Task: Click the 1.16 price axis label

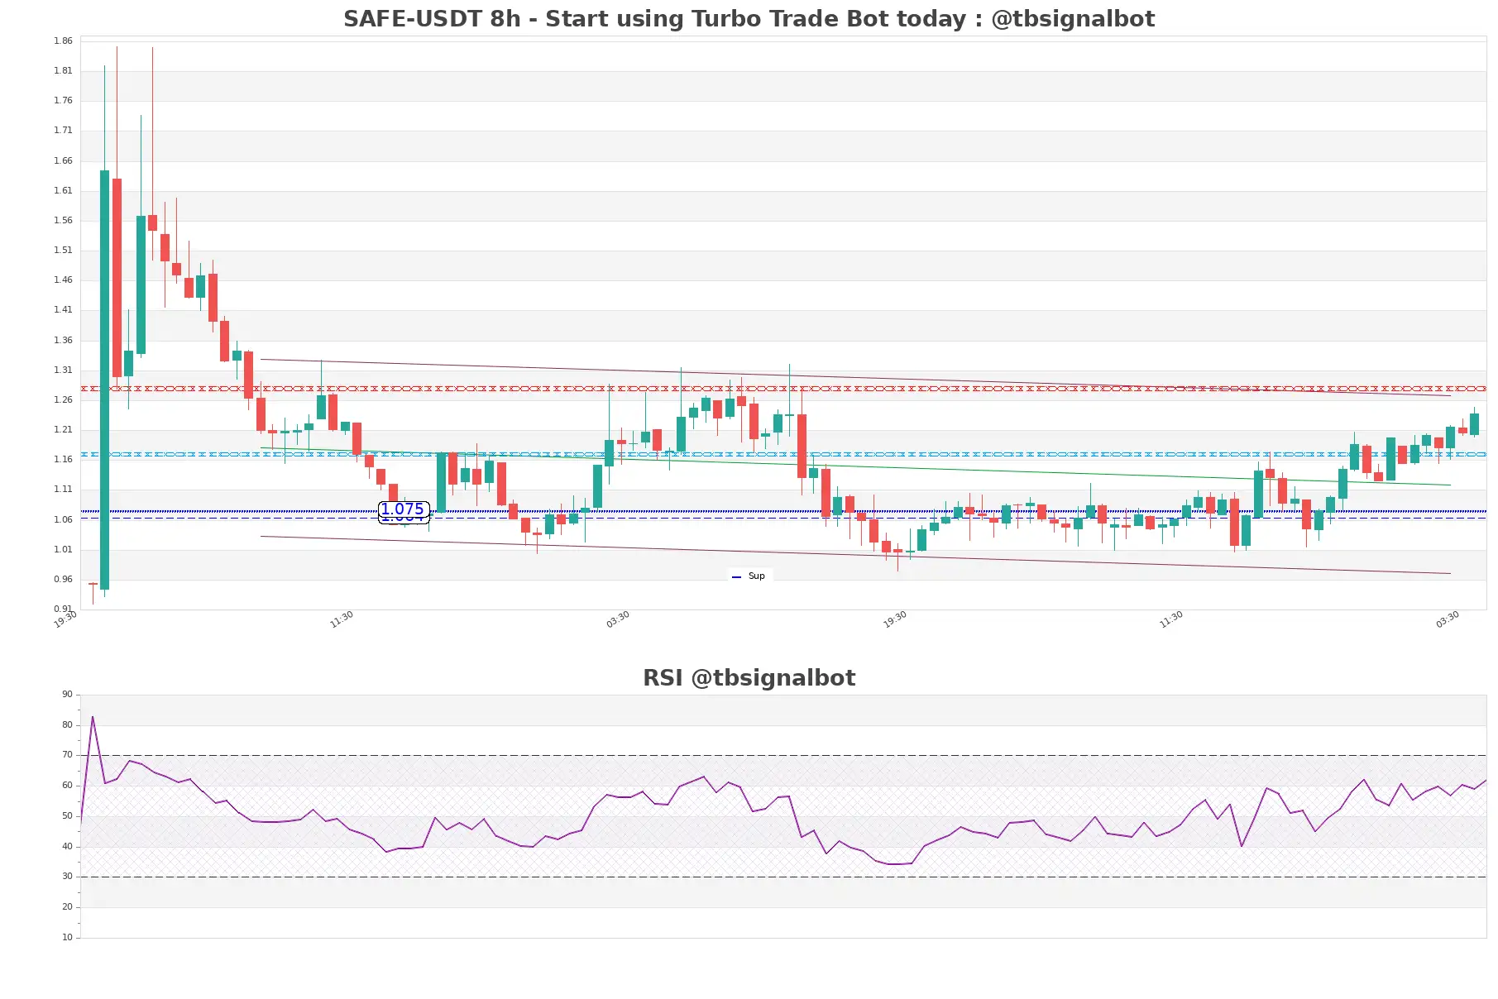Action: click(x=63, y=459)
